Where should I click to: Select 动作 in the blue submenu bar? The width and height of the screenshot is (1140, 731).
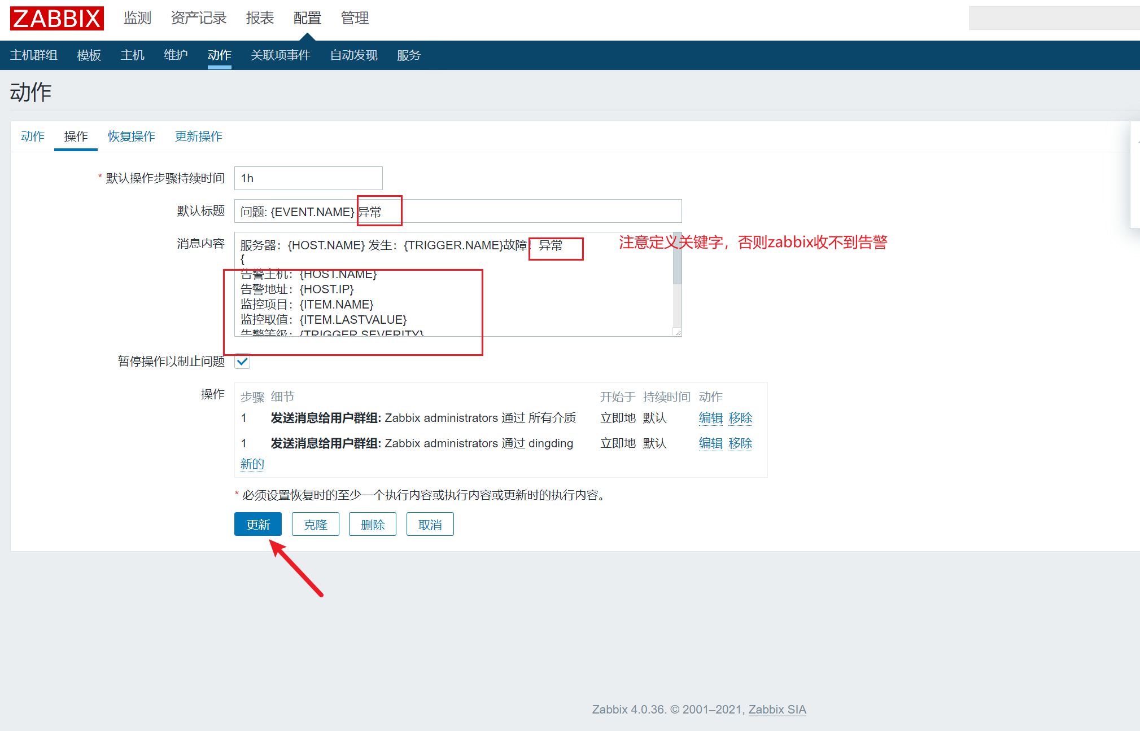tap(220, 55)
